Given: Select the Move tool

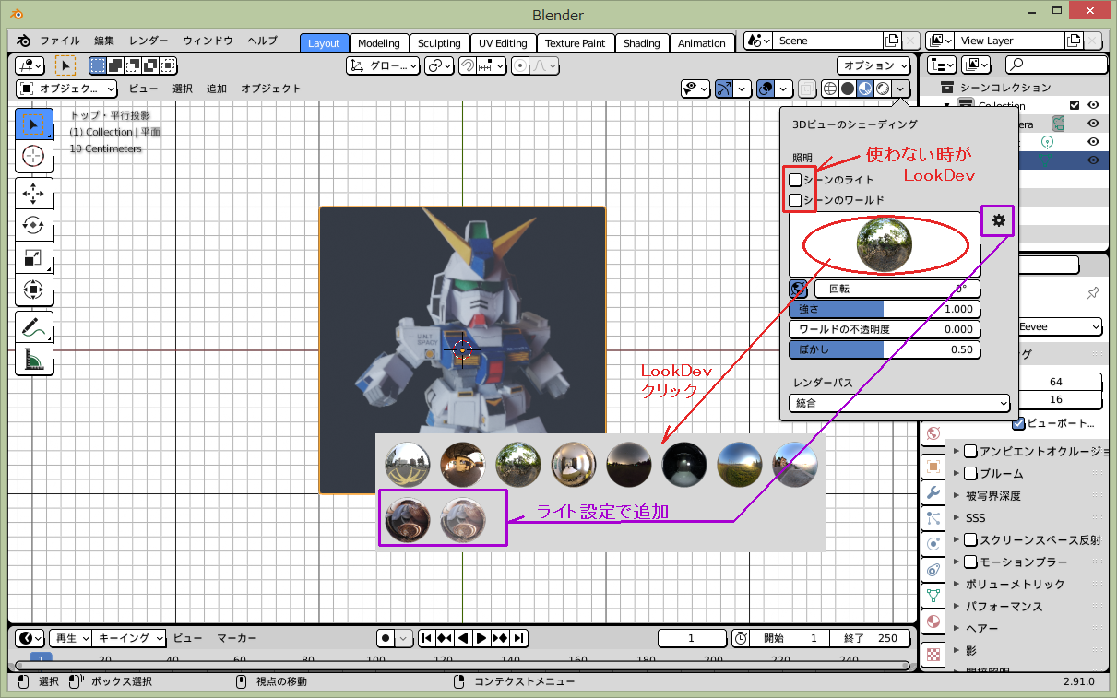Looking at the screenshot, I should click(x=34, y=194).
